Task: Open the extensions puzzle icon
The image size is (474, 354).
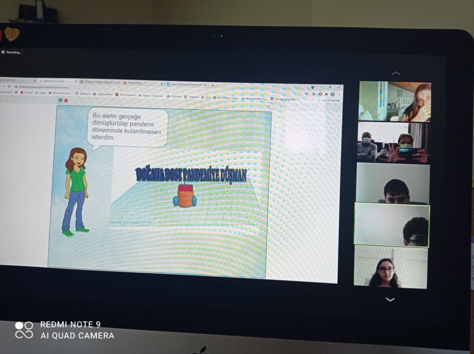Action: 326,94
